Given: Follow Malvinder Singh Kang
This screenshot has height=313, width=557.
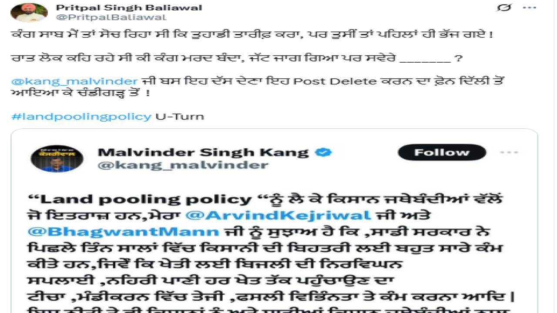Looking at the screenshot, I should coord(442,152).
